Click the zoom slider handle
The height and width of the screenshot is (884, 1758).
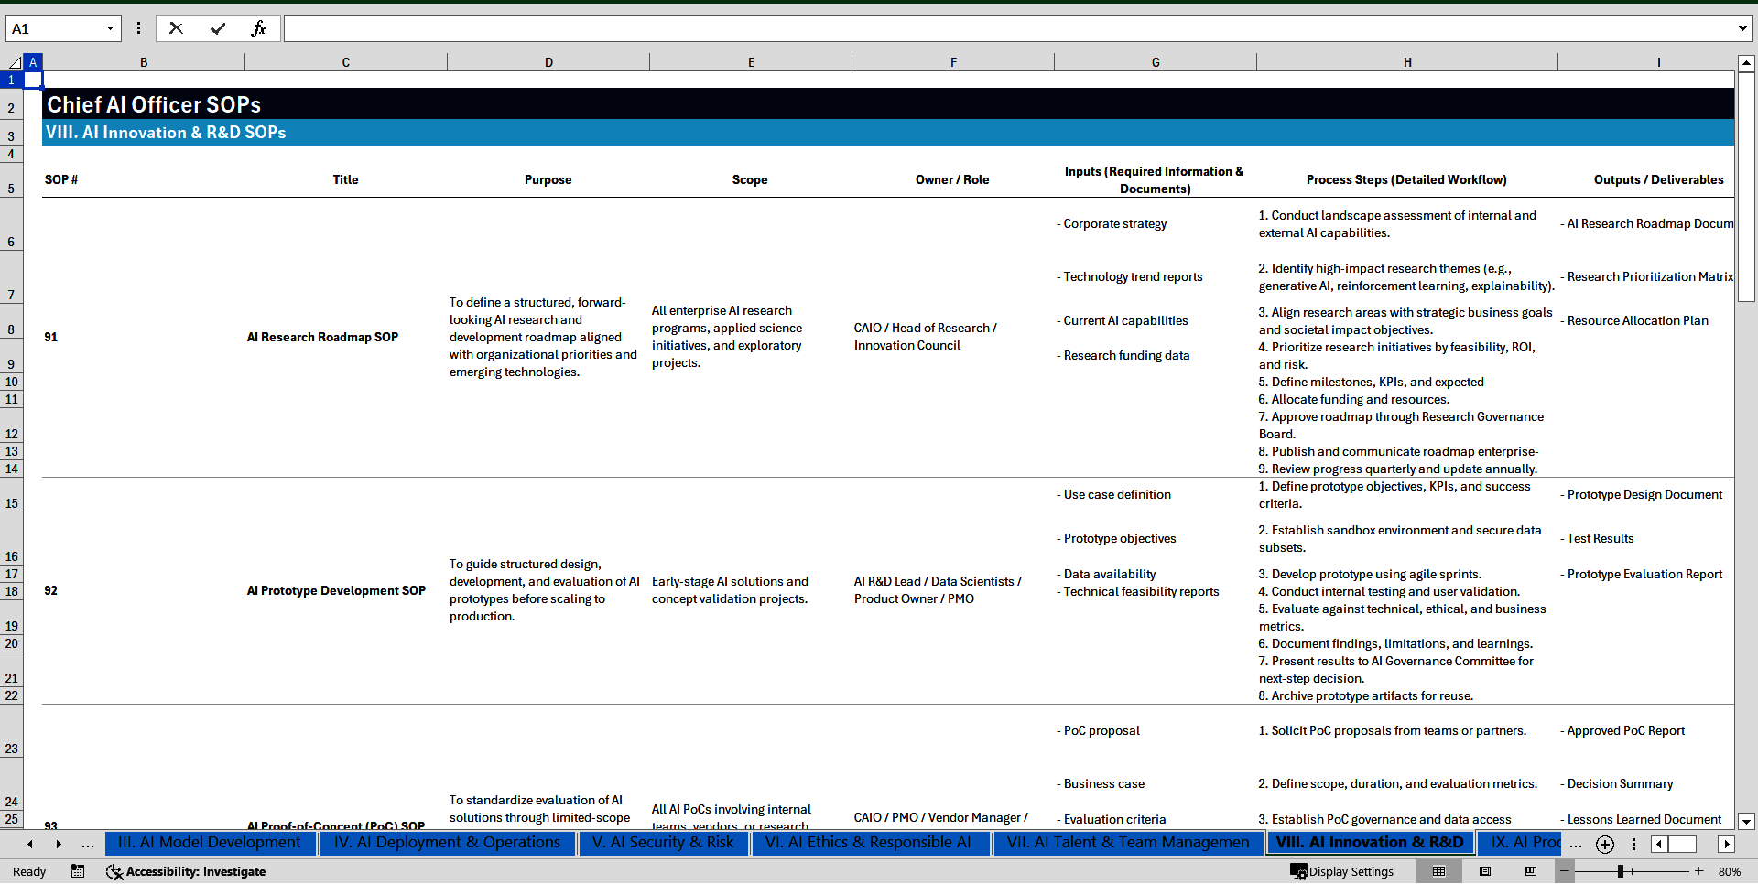coord(1621,871)
